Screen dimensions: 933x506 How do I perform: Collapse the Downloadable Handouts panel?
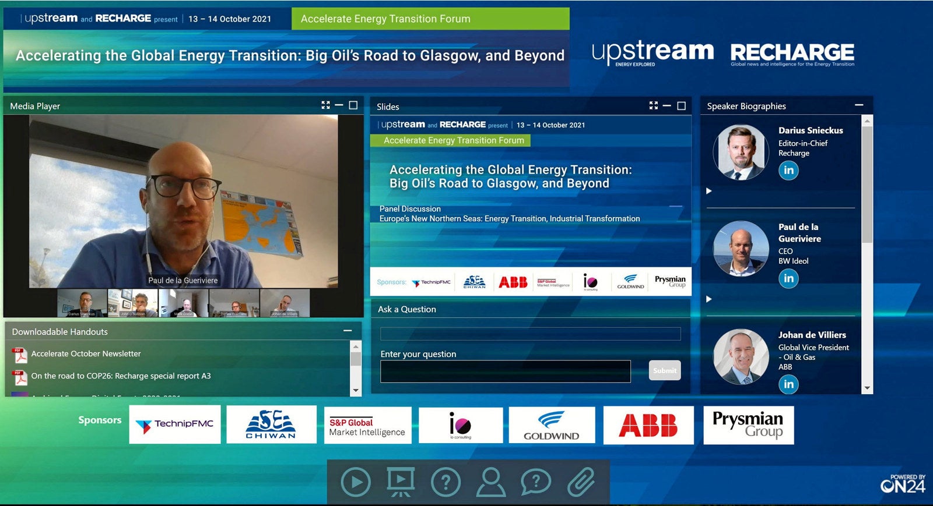coord(348,331)
